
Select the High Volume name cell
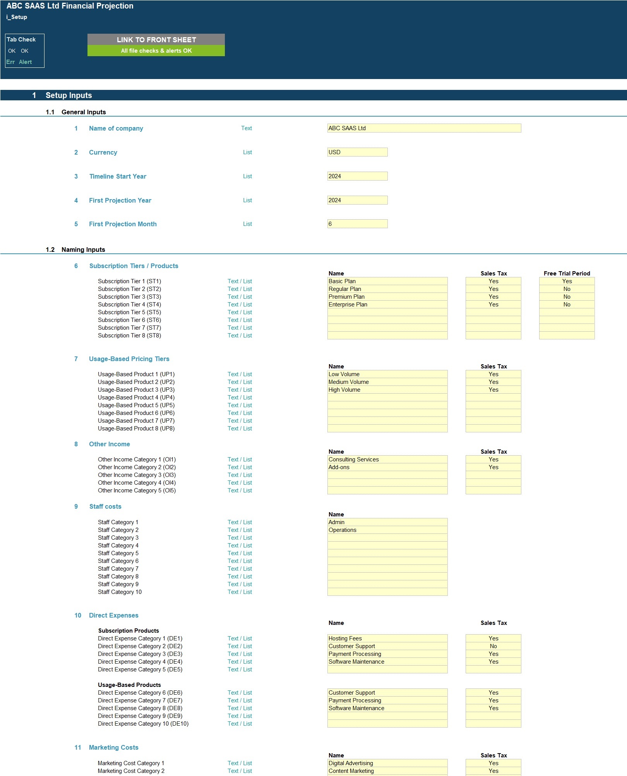pyautogui.click(x=387, y=390)
